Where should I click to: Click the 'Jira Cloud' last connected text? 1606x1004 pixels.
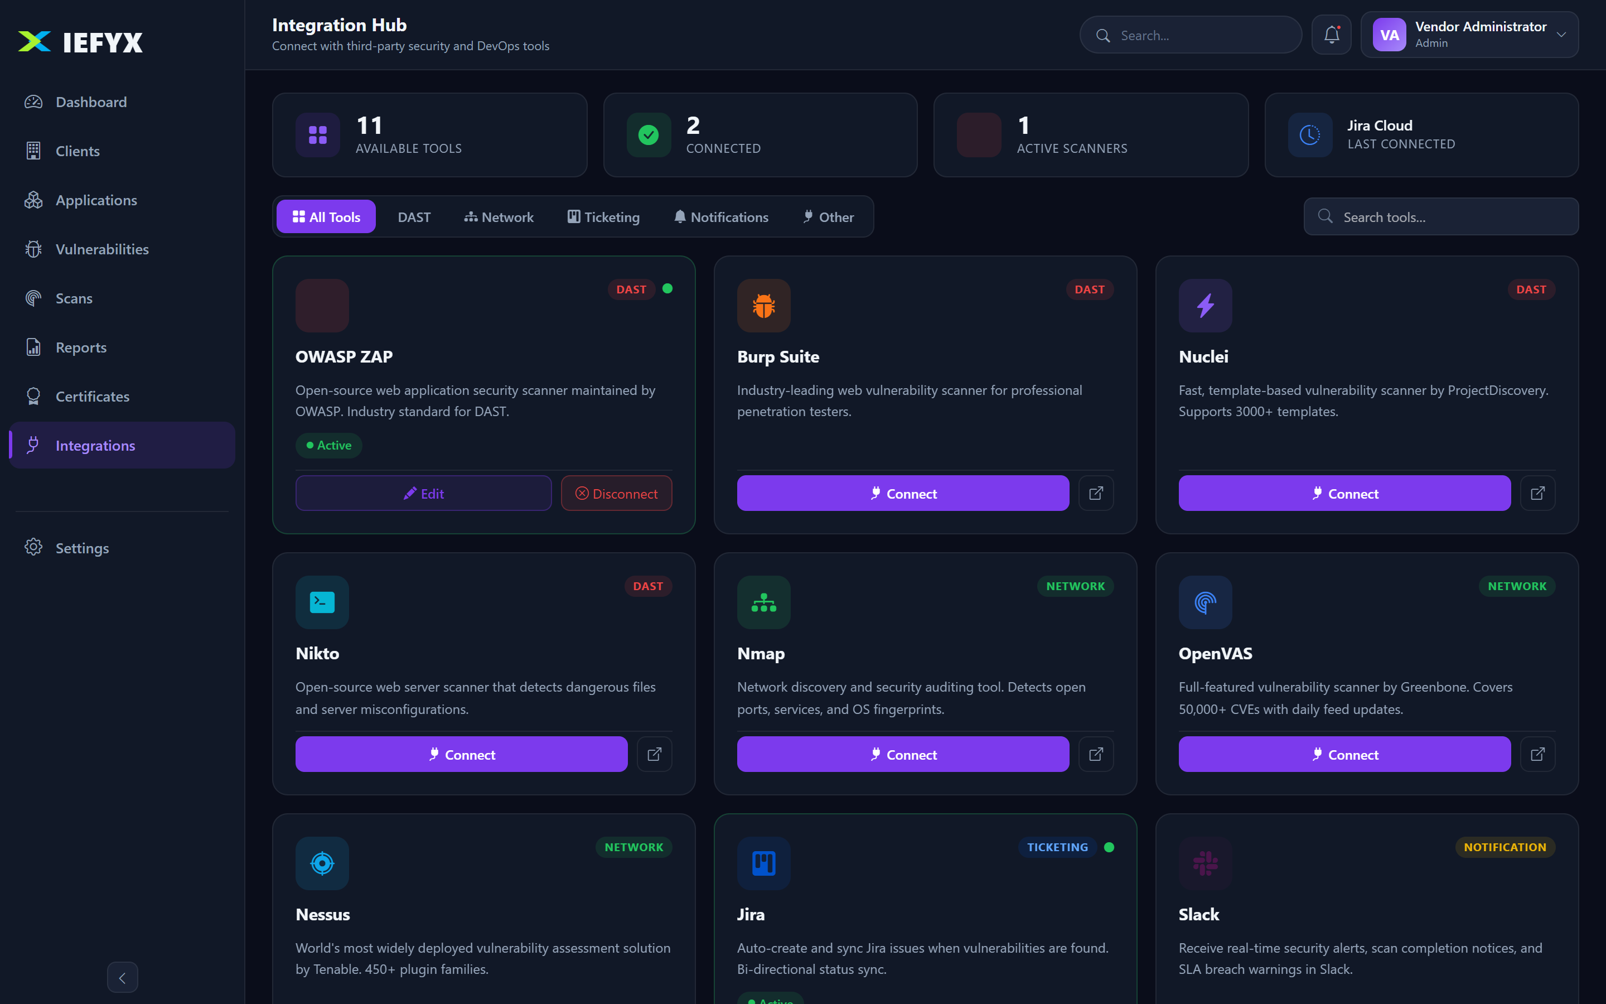(x=1380, y=126)
